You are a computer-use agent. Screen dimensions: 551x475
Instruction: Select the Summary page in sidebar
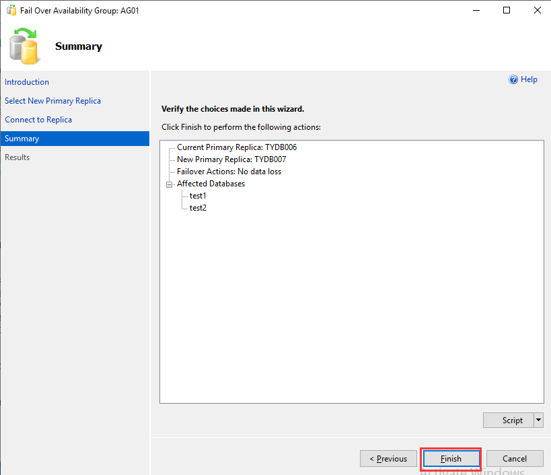[22, 139]
